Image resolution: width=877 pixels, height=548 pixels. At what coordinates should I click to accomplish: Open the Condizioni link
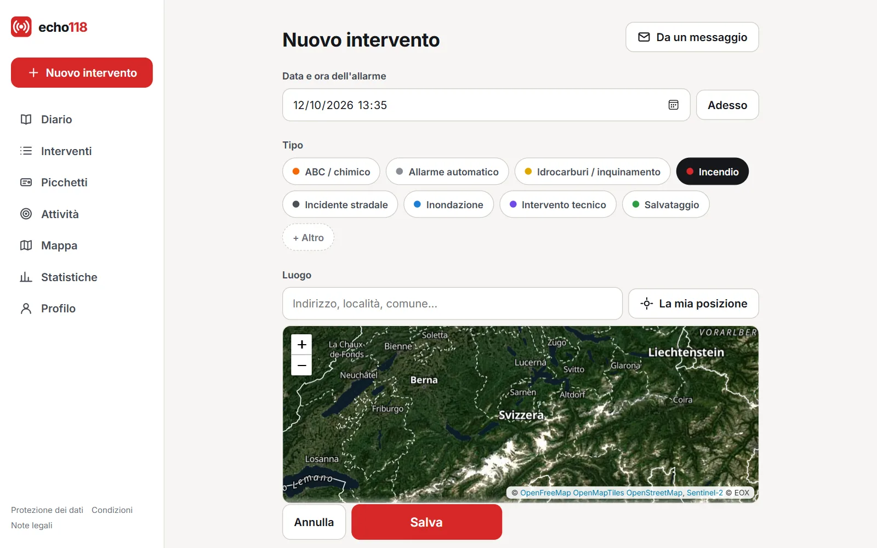pyautogui.click(x=112, y=510)
